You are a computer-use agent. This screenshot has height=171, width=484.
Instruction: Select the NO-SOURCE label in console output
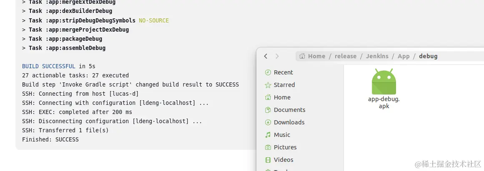[154, 20]
